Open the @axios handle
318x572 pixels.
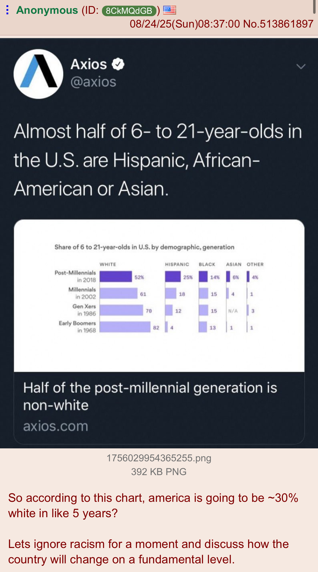[93, 82]
